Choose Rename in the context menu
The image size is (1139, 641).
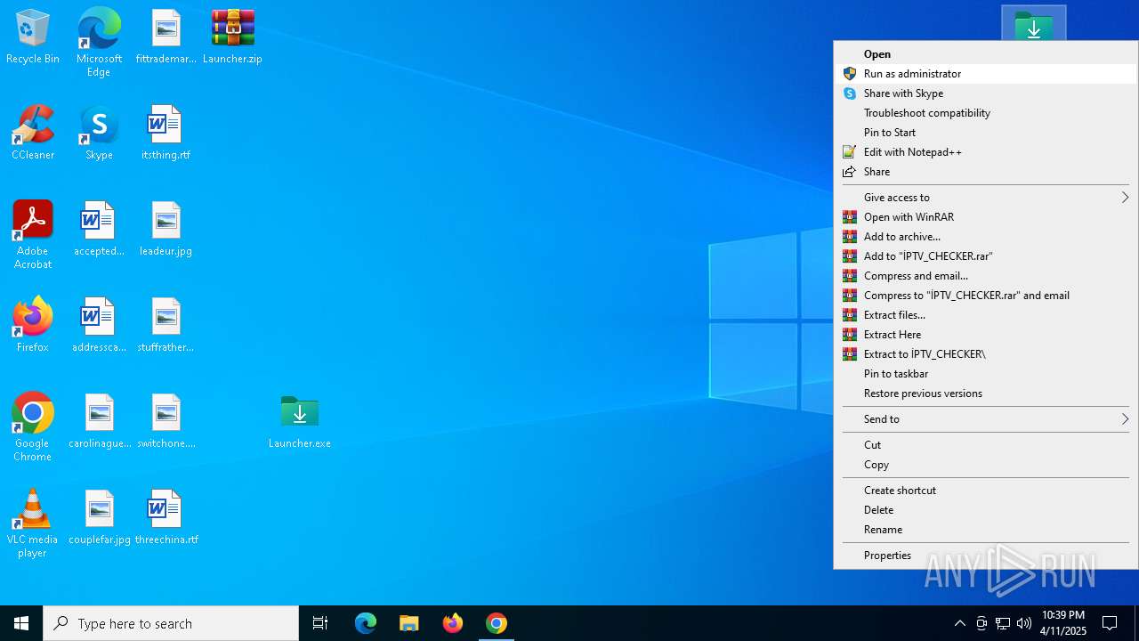[x=985, y=530]
